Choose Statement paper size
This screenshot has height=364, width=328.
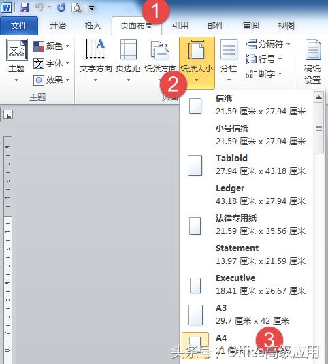[x=246, y=255]
